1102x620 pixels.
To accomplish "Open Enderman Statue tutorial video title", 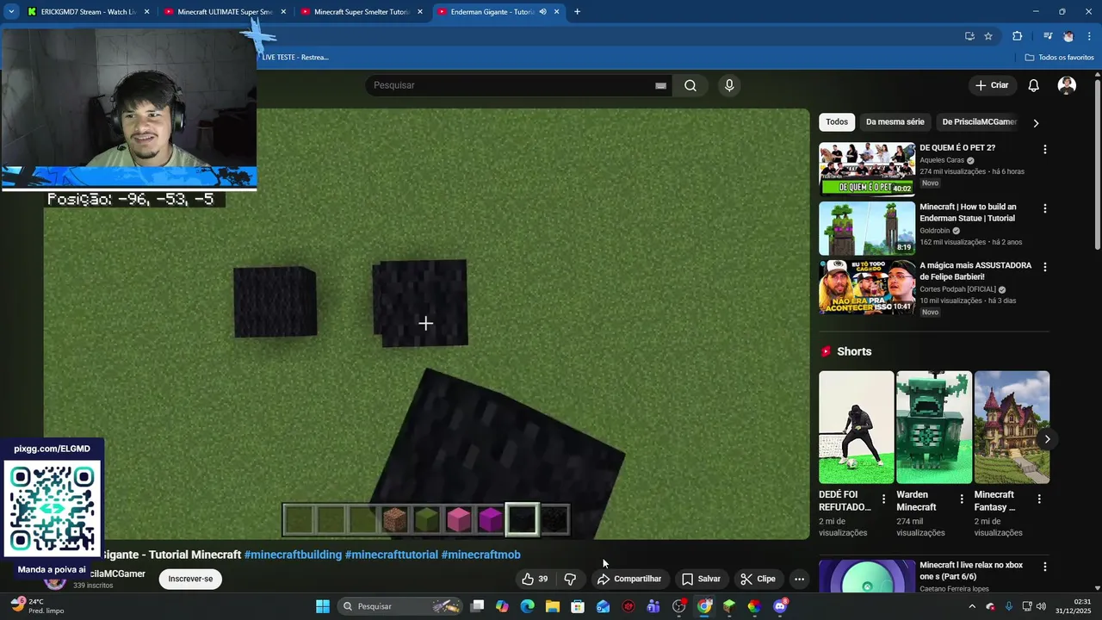I will [968, 213].
